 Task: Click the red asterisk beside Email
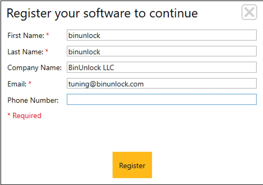click(30, 83)
